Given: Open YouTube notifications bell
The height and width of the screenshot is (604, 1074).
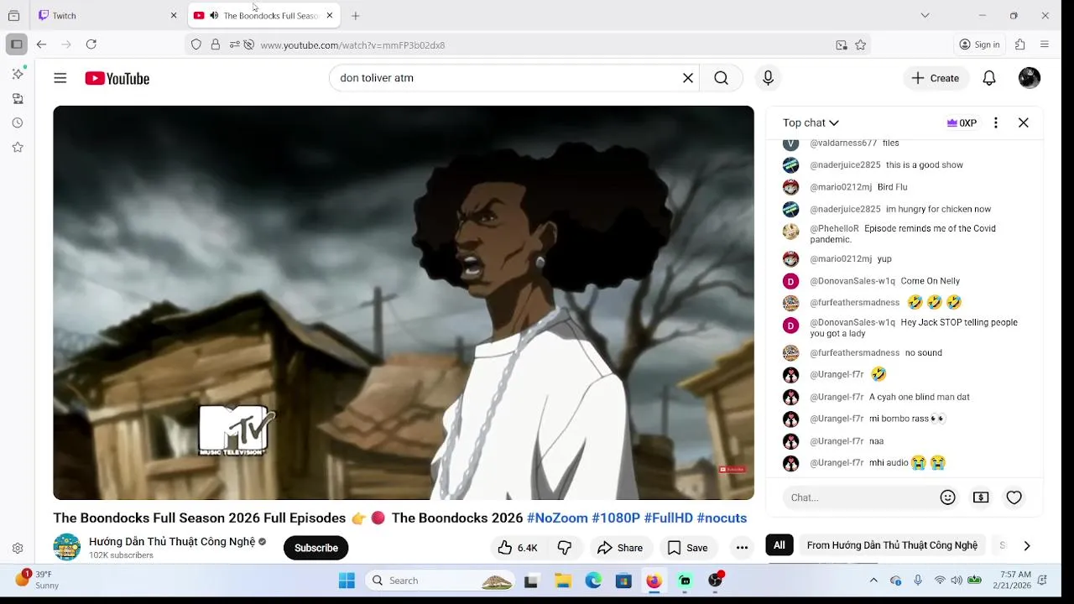Looking at the screenshot, I should tap(989, 78).
